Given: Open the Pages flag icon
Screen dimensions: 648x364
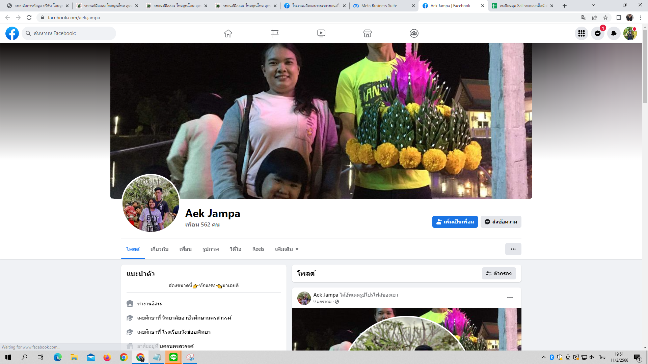Looking at the screenshot, I should click(x=275, y=33).
